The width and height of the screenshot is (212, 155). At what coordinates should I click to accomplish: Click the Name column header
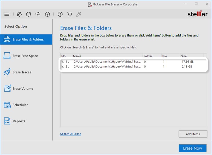coord(107,56)
